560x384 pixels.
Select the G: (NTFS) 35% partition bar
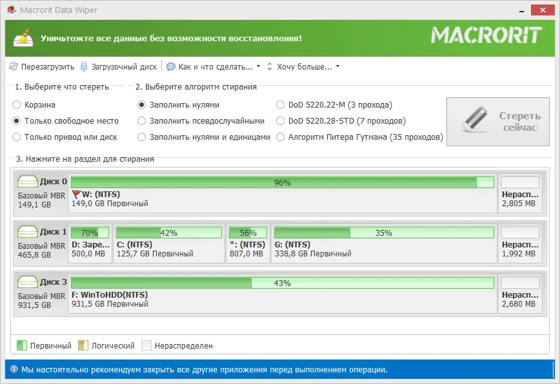pyautogui.click(x=384, y=233)
